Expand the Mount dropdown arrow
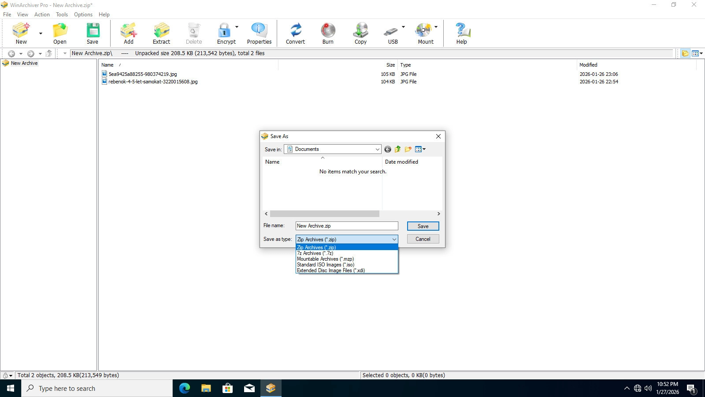 (436, 27)
